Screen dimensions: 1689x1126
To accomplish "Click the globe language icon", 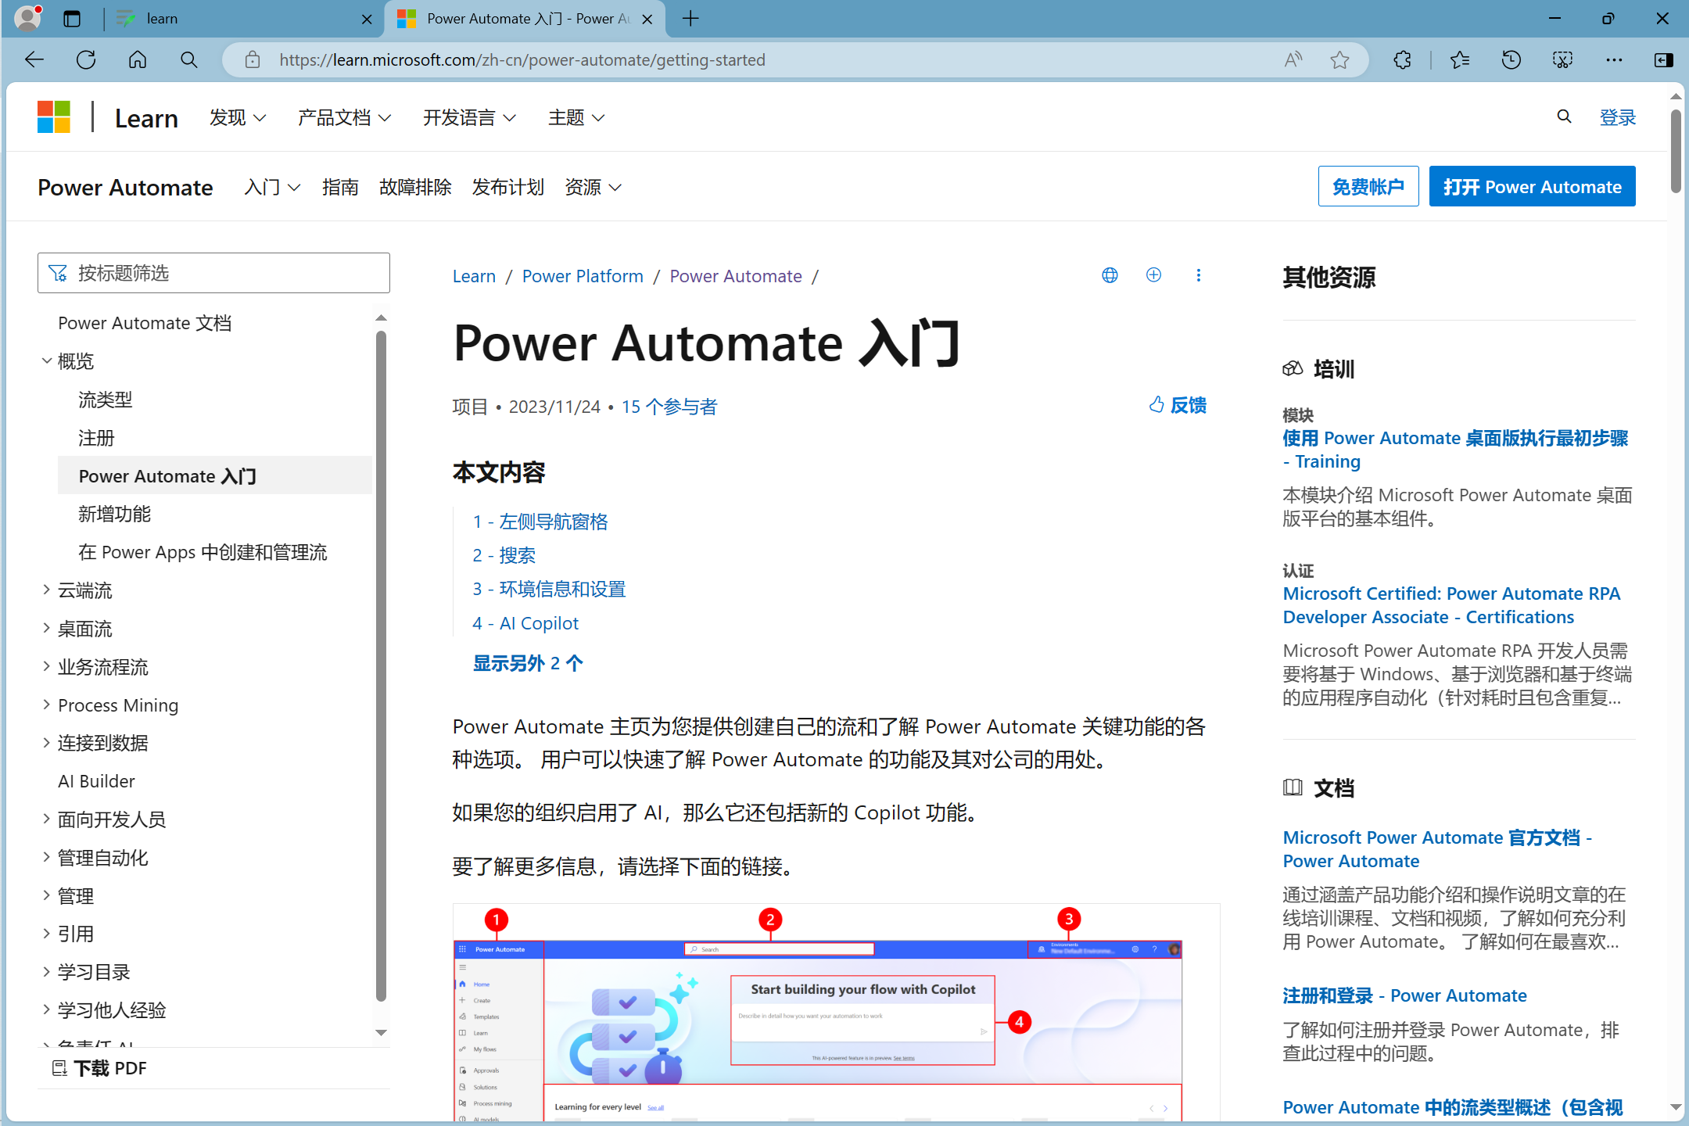I will tap(1110, 275).
